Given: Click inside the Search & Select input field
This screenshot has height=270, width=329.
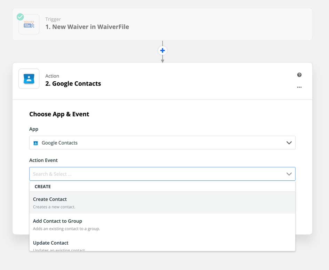Looking at the screenshot, I should [139, 174].
